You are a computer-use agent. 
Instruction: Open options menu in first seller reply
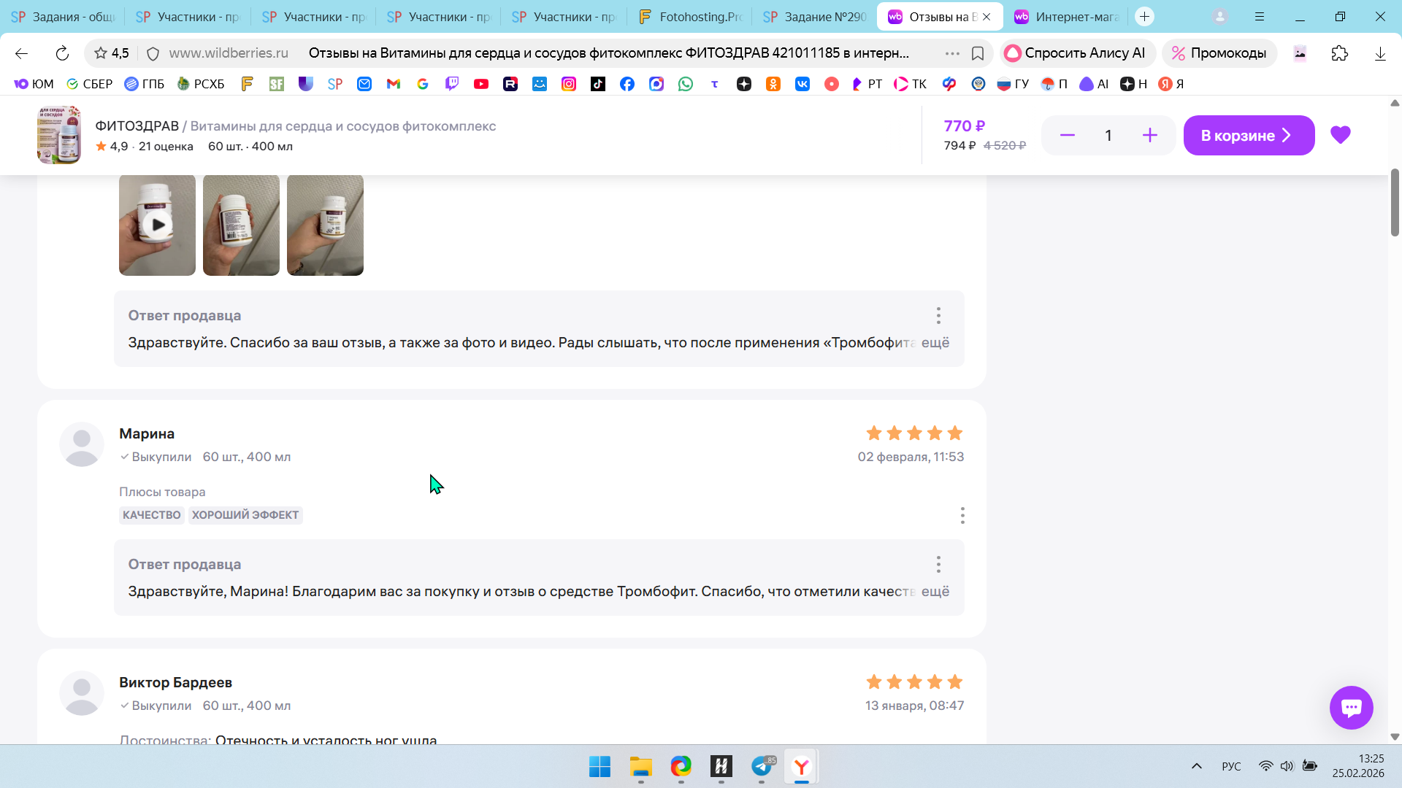(x=938, y=316)
